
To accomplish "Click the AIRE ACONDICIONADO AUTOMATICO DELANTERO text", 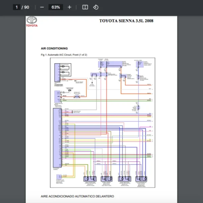I will (x=77, y=196).
